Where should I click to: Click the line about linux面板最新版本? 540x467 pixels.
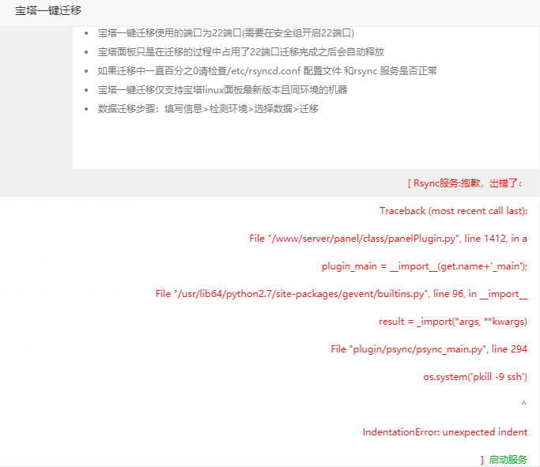[222, 90]
